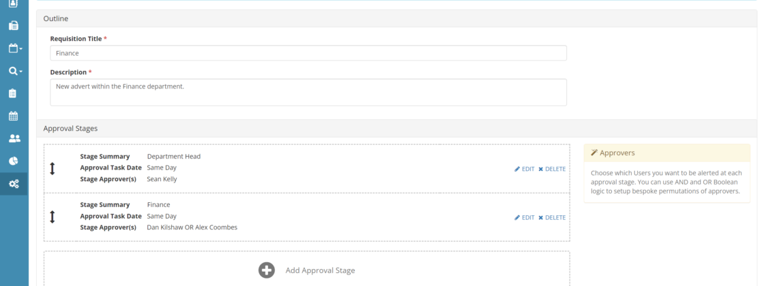Open the pie chart reports icon
Image resolution: width=764 pixels, height=286 pixels.
coord(14,161)
